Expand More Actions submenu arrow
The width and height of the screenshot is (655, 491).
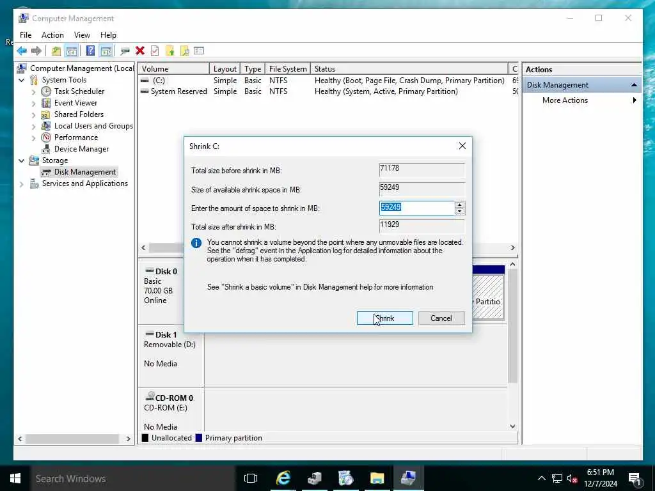point(634,100)
